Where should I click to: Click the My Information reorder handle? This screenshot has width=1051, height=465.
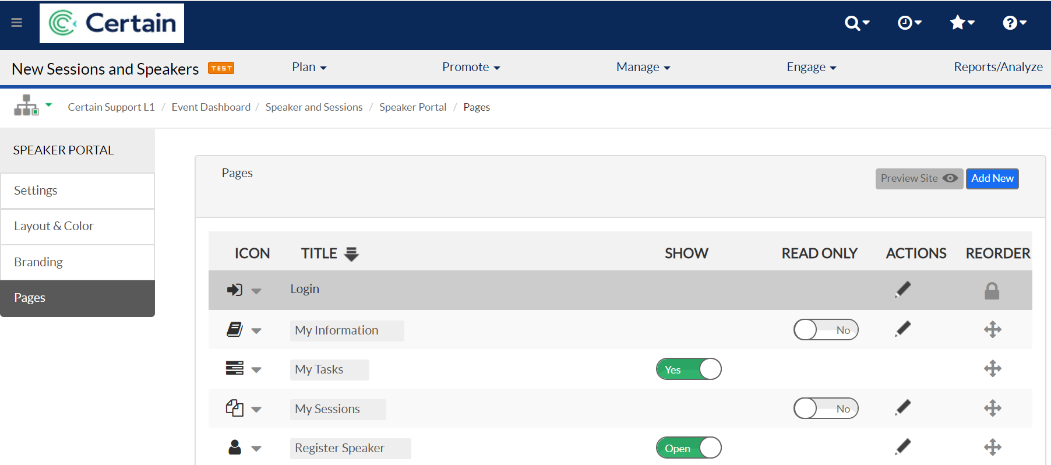tap(993, 329)
